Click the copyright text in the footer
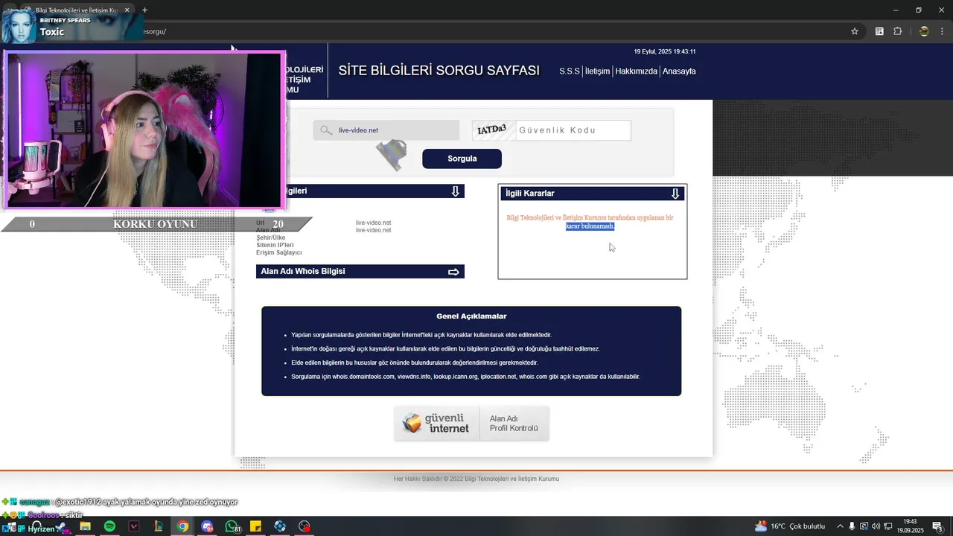The width and height of the screenshot is (953, 536). coord(476,479)
